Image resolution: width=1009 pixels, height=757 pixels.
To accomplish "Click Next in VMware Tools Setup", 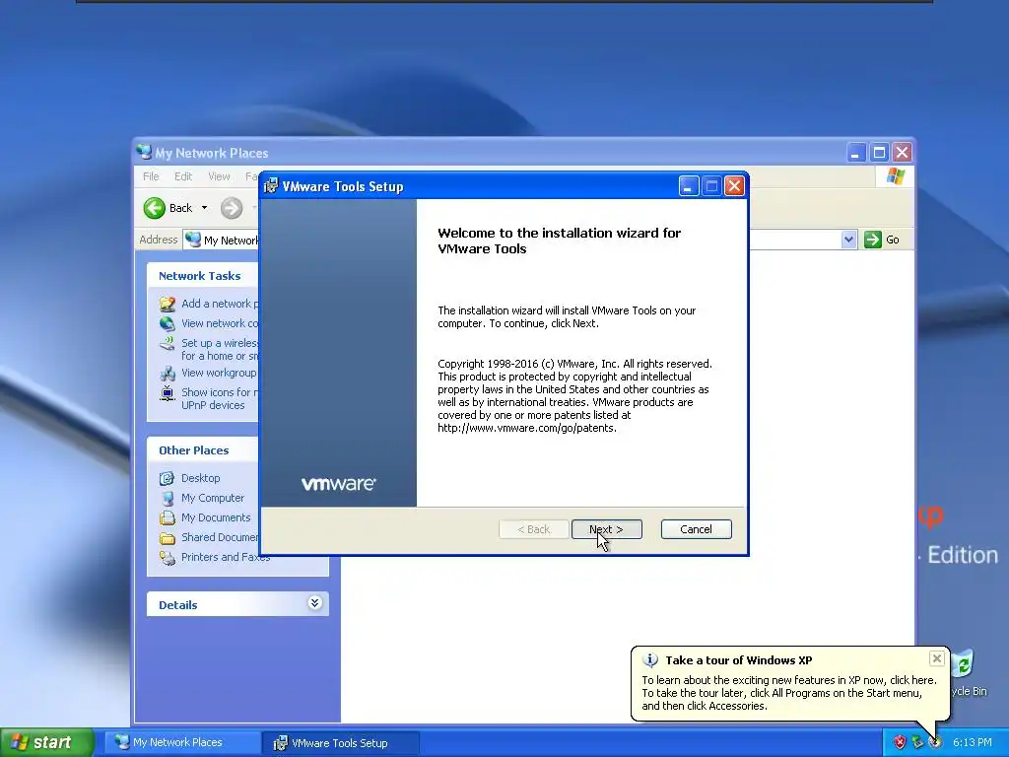I will click(606, 529).
